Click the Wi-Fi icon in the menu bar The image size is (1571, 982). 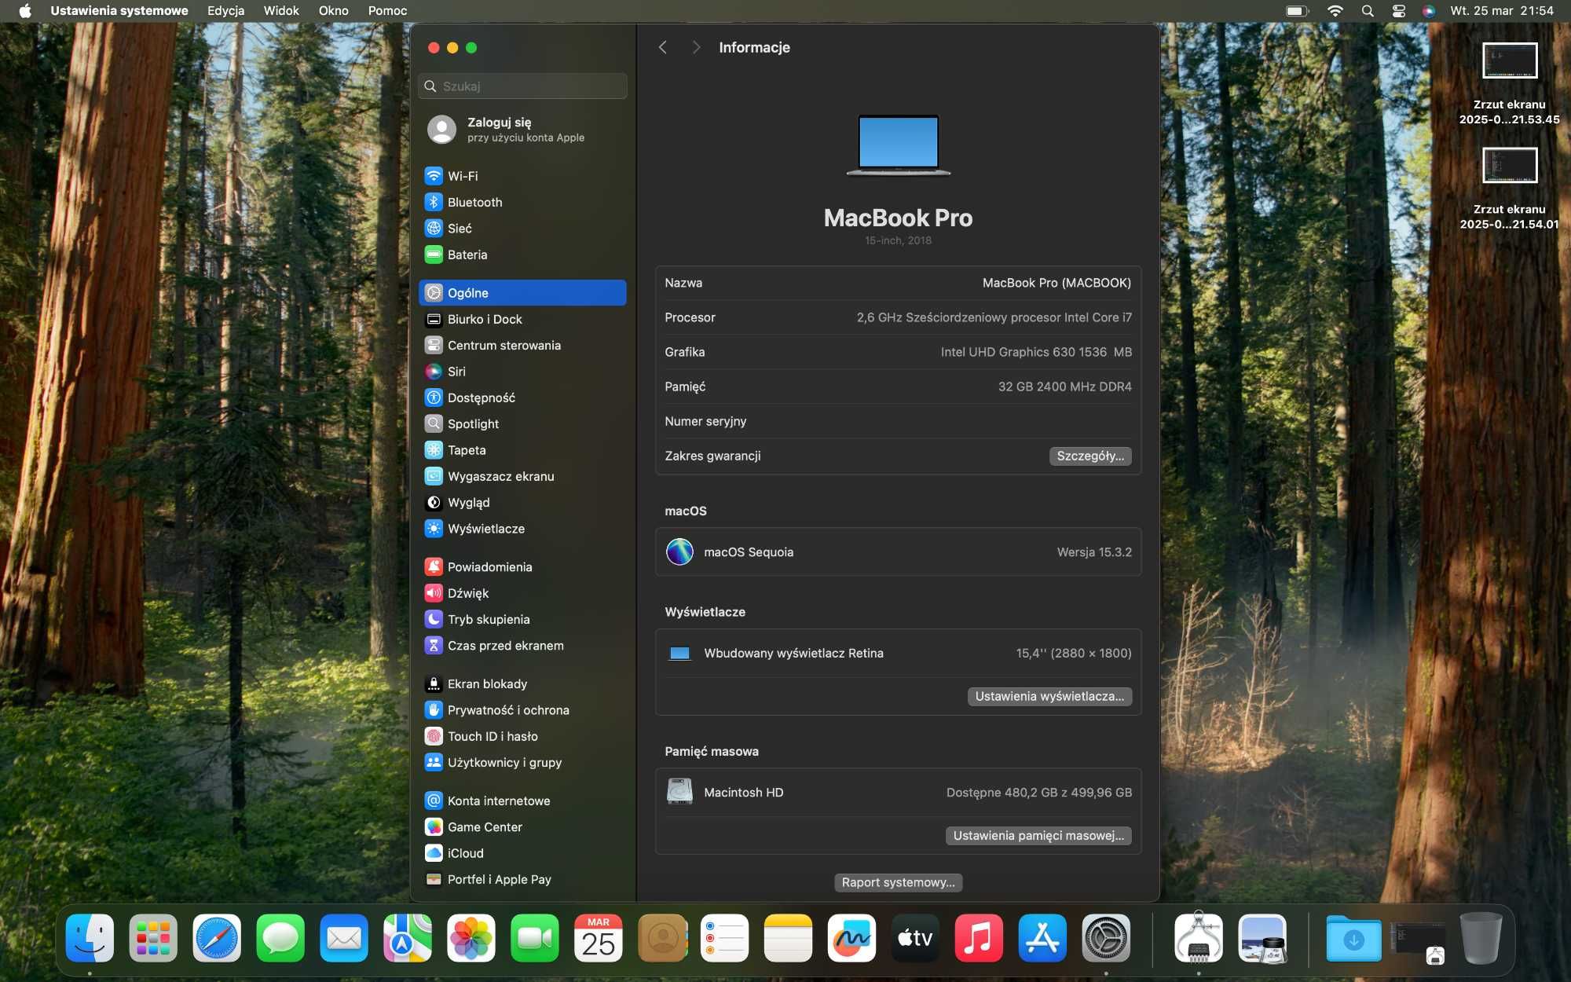[x=1335, y=10]
